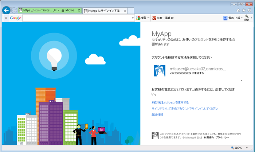Screen dimensions: 255x152
Task: Click the https://login.micros... address field
Action: coord(38,10)
